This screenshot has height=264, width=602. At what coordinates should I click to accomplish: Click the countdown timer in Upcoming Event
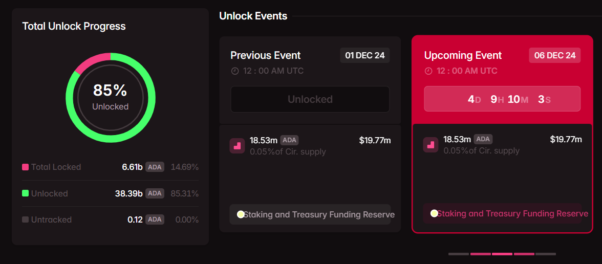[502, 99]
